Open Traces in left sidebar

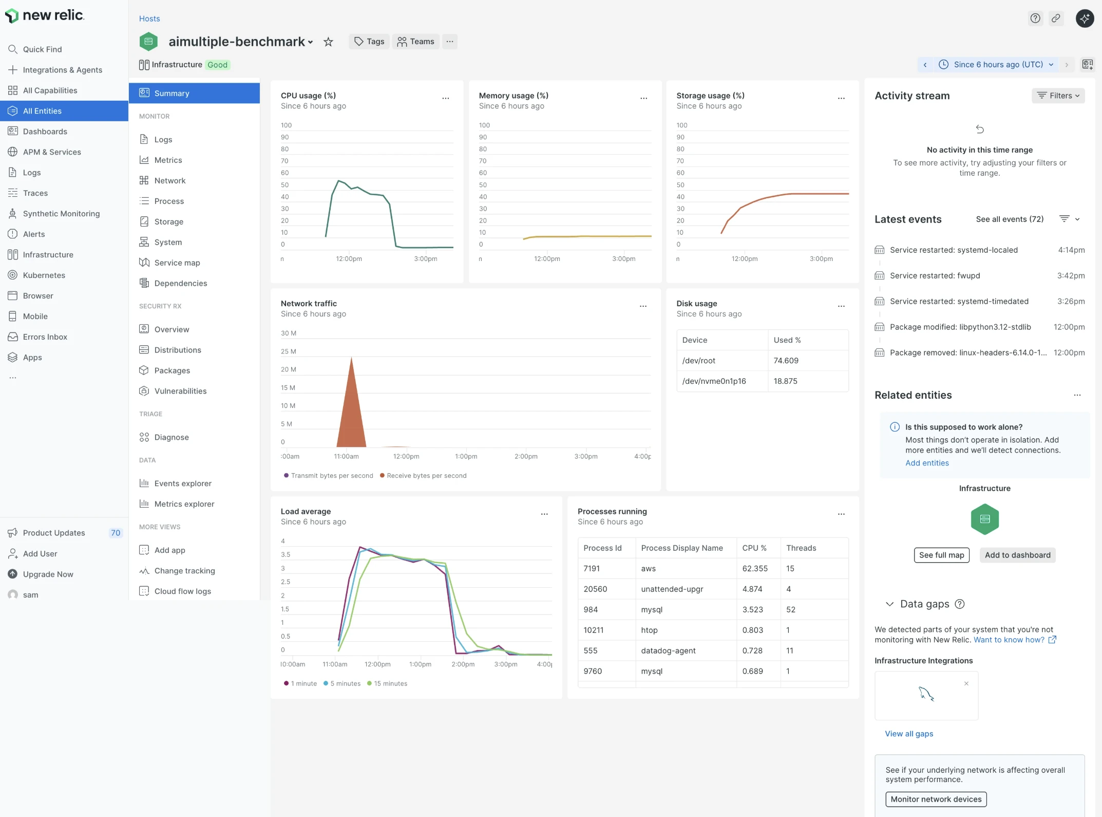pos(64,193)
